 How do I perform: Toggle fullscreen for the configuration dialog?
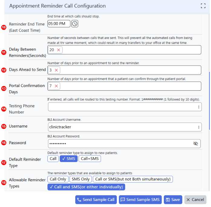[203, 6]
